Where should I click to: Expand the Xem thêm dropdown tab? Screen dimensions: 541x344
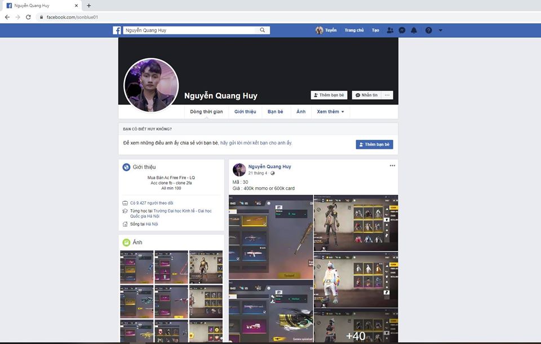point(331,112)
